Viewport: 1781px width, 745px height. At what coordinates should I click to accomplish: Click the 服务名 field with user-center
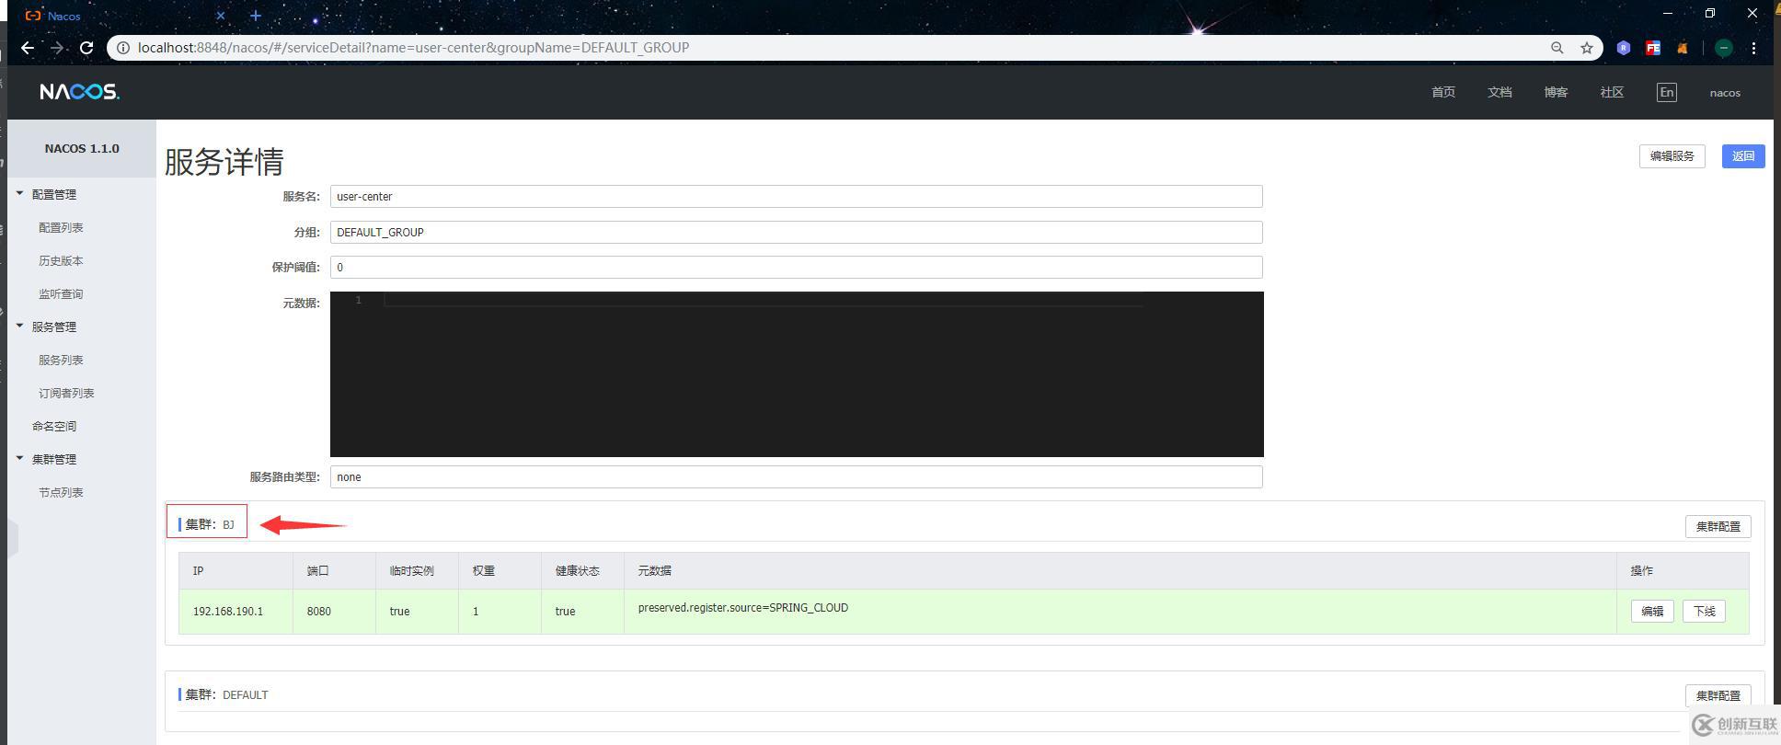click(796, 196)
